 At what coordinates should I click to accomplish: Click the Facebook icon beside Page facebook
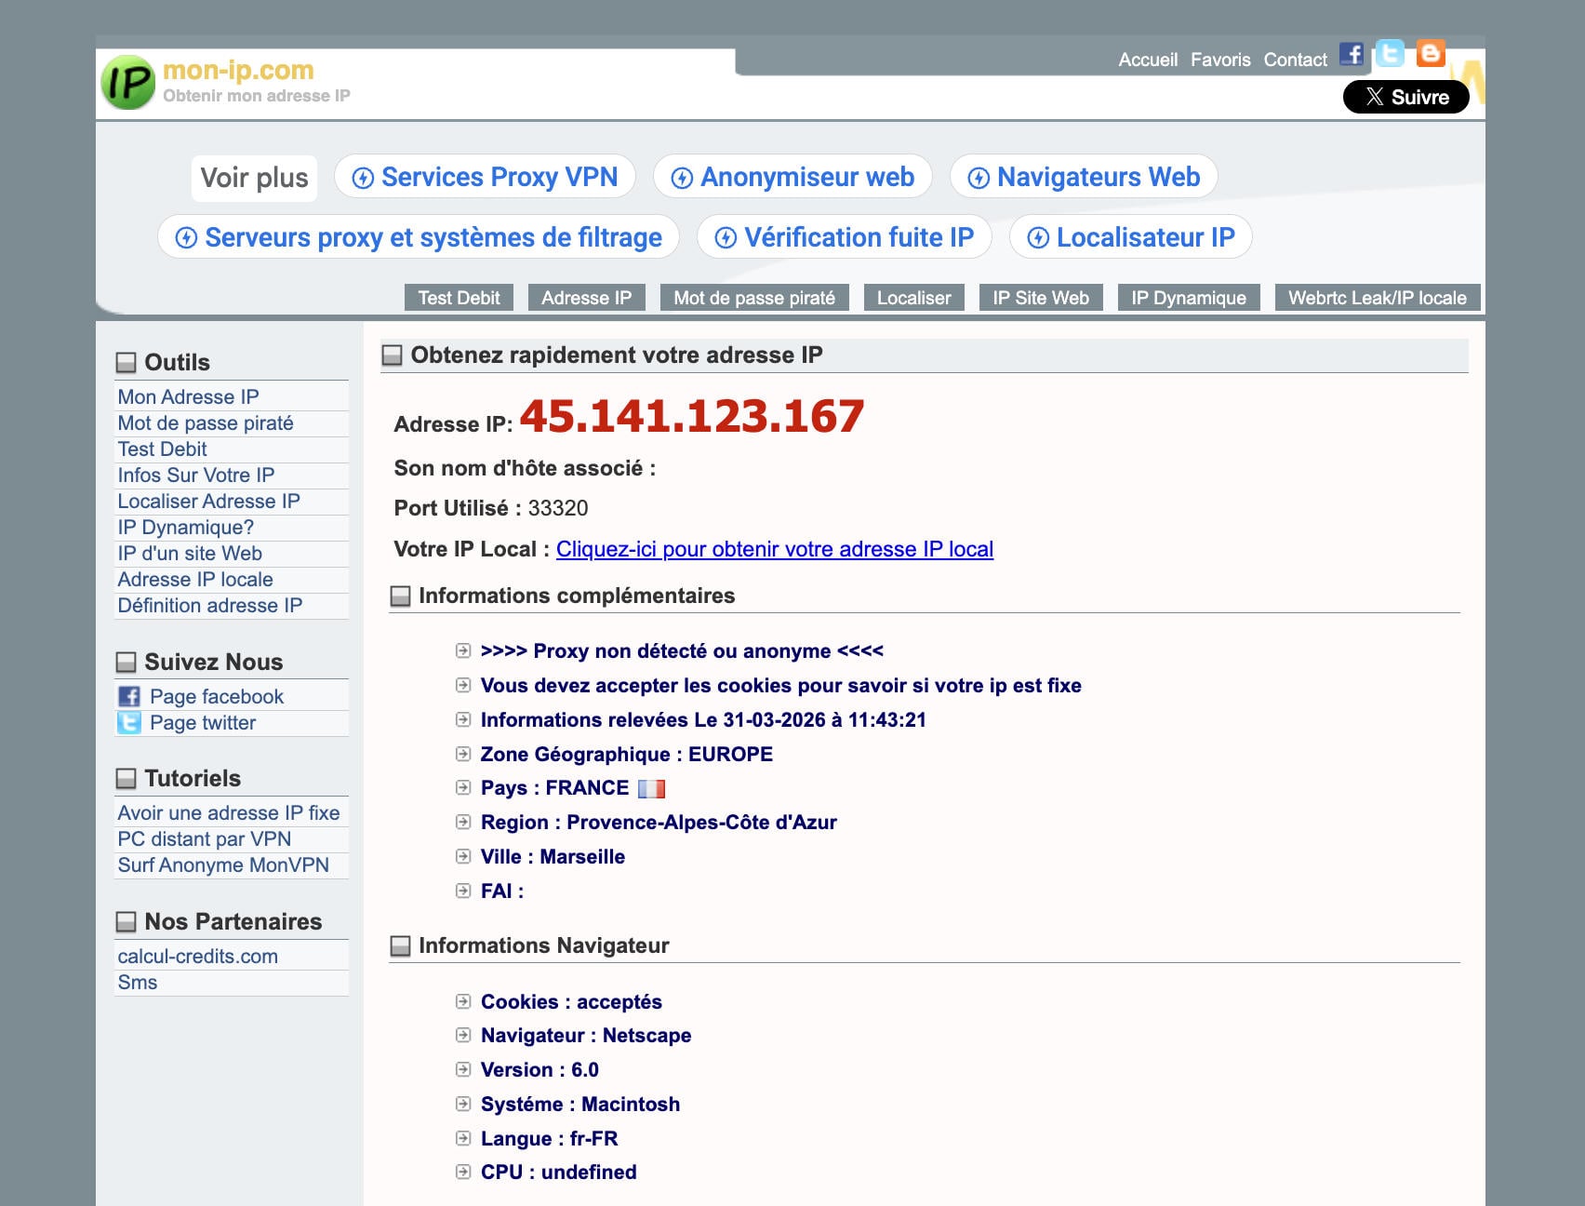(129, 697)
